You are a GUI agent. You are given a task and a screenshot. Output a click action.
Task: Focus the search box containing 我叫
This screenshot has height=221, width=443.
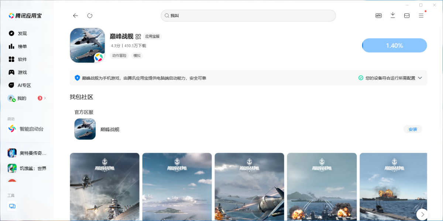coord(248,15)
